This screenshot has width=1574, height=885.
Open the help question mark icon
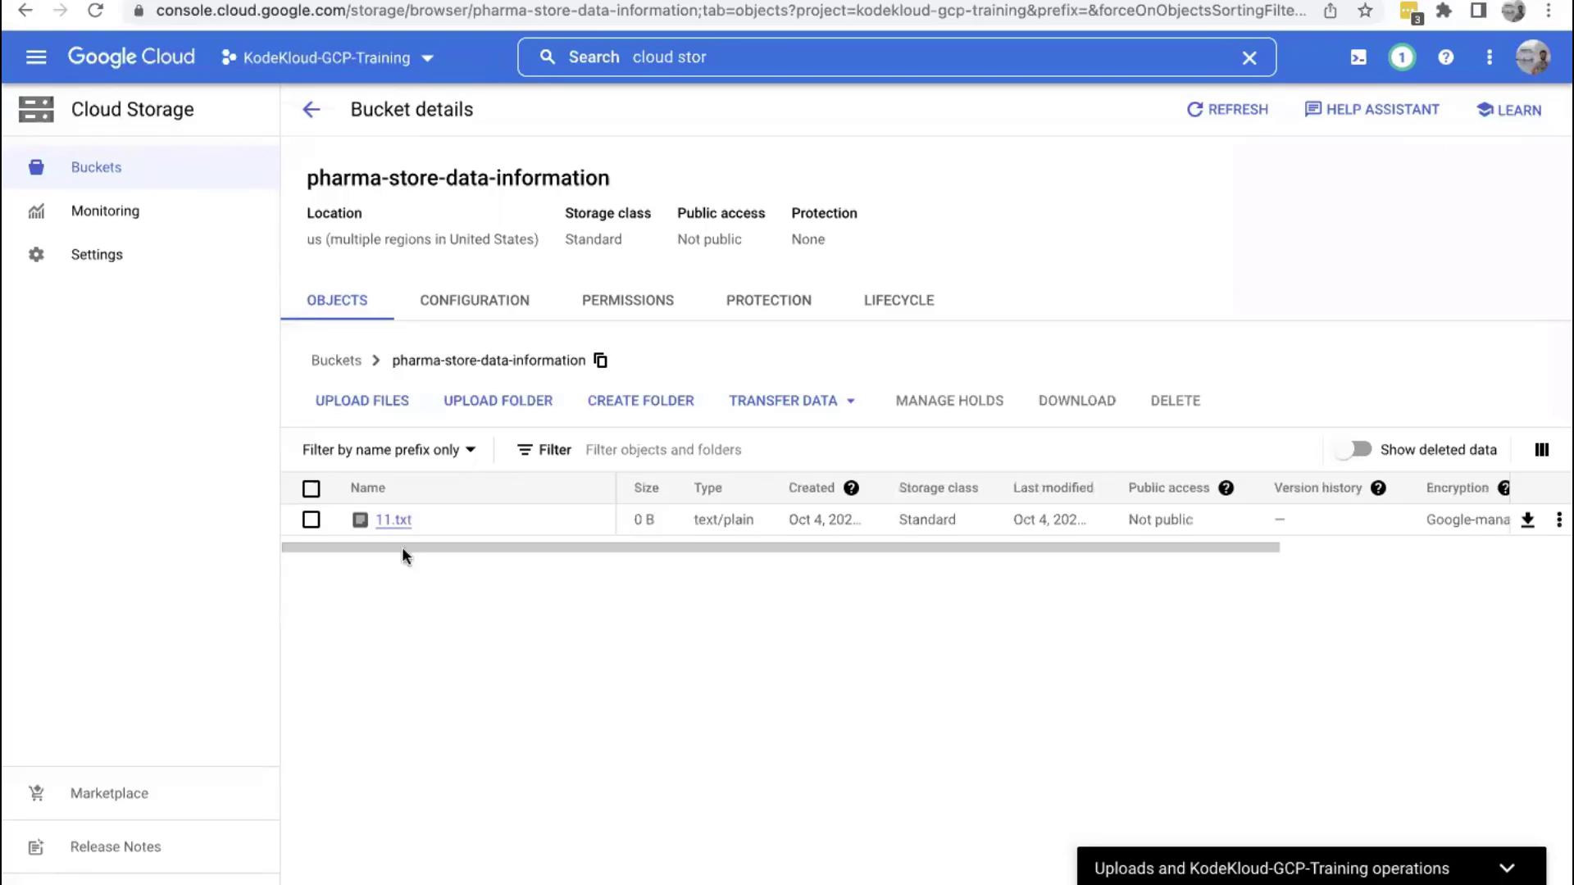(1445, 57)
